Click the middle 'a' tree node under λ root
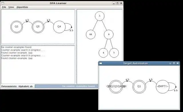The width and height of the screenshot is (183, 112). [x=109, y=34]
